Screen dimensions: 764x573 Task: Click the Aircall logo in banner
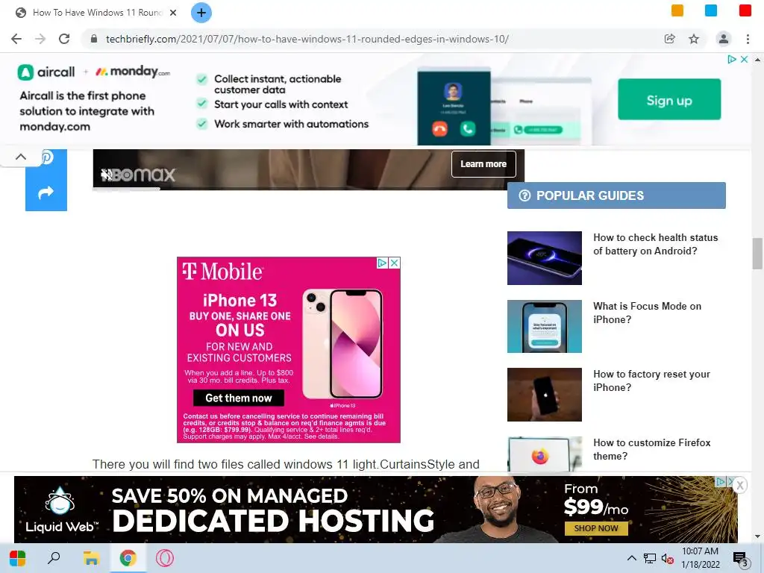click(x=46, y=72)
